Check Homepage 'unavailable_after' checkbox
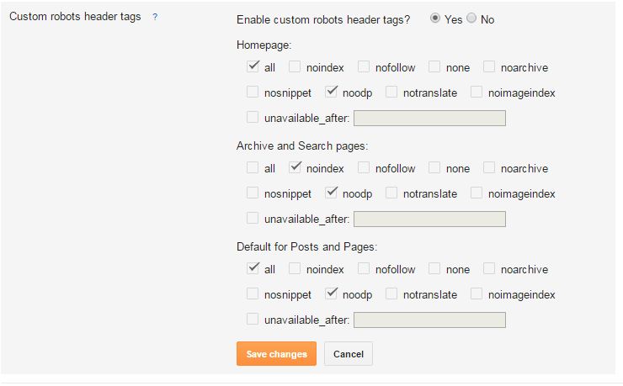Viewport: 623px width, 386px height. 253,117
